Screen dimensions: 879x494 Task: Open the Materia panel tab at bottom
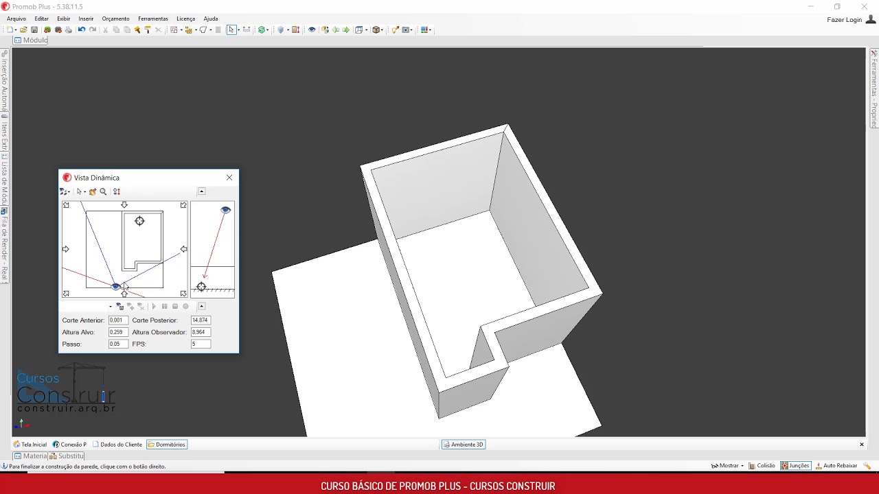coord(30,456)
